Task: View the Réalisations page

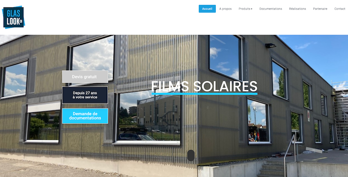Action: coord(298,9)
